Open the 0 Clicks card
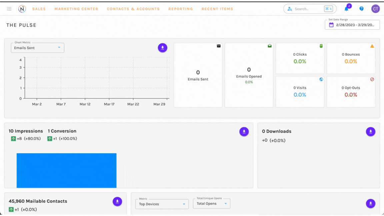 (x=300, y=58)
